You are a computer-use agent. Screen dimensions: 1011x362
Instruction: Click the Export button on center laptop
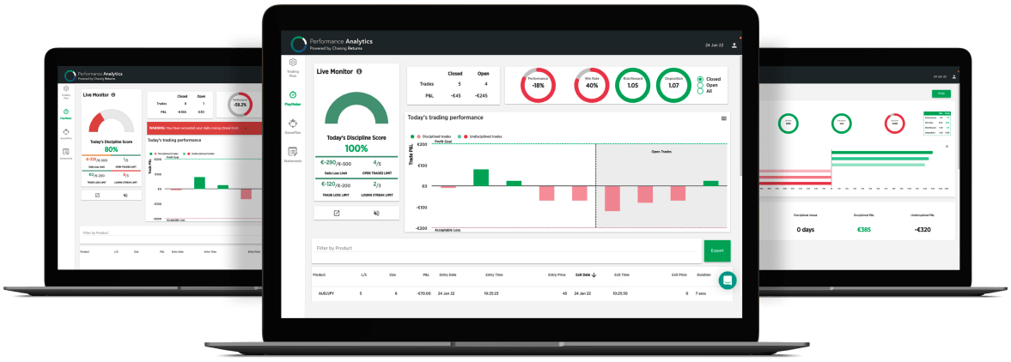pos(717,250)
